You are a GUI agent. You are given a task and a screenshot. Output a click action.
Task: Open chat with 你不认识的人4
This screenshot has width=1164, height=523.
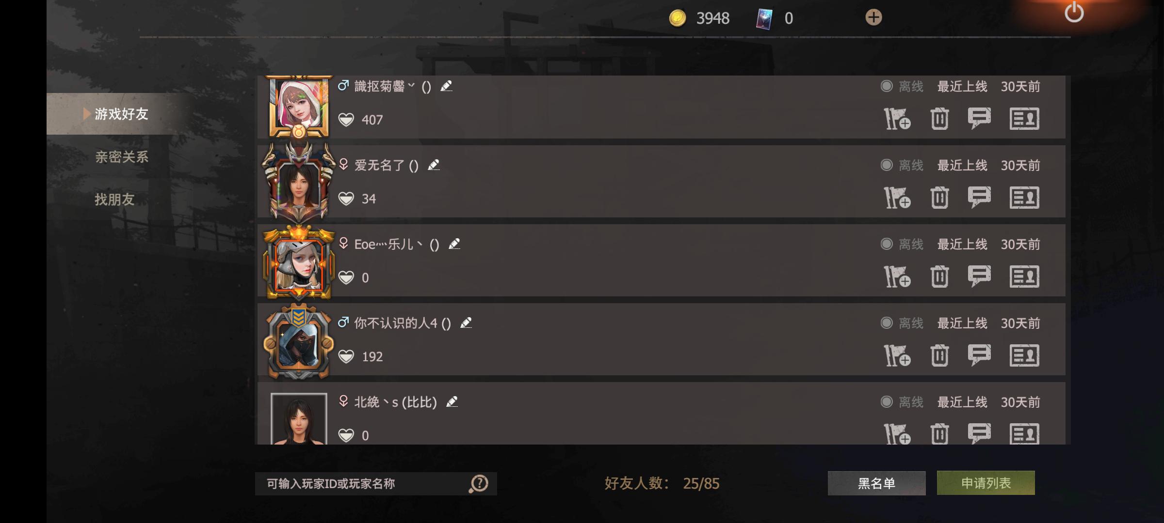(979, 355)
